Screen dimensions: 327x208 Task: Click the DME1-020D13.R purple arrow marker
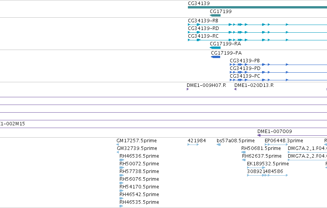coord(235,89)
